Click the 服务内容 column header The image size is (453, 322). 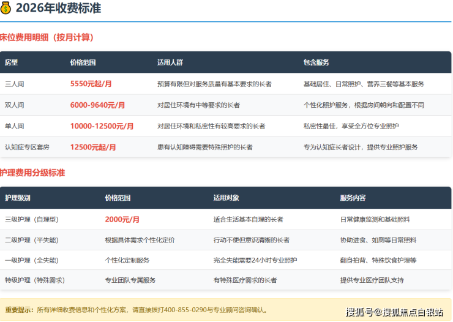tap(353, 198)
